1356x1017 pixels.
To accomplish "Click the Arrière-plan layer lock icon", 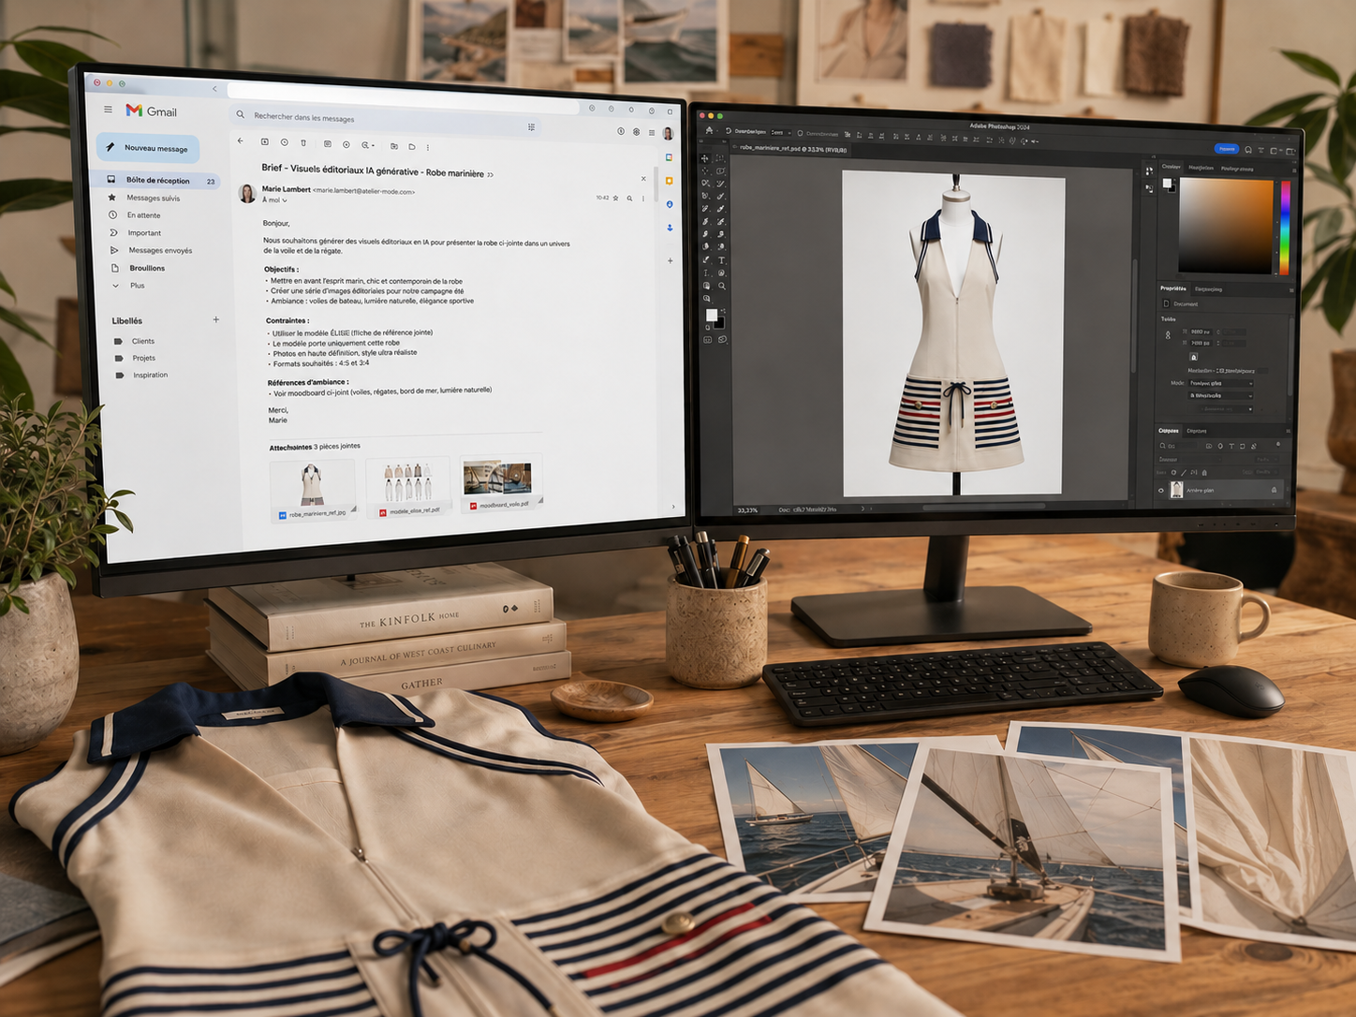I will [x=1274, y=490].
